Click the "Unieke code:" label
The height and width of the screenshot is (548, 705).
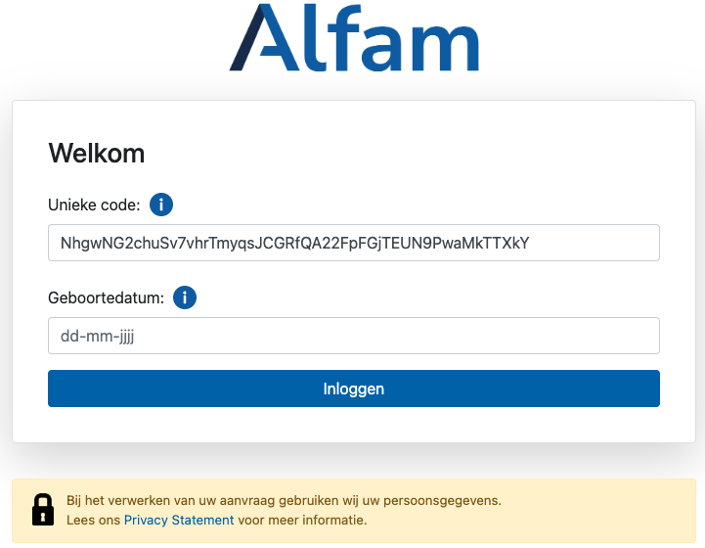94,205
